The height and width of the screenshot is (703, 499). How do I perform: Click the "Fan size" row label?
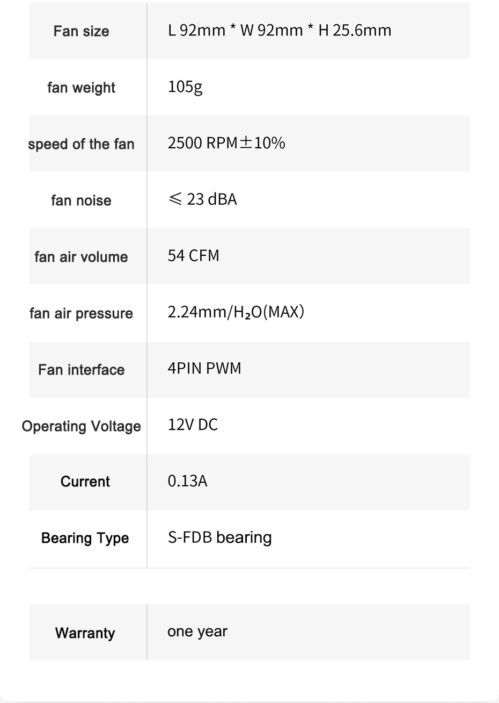tap(81, 31)
